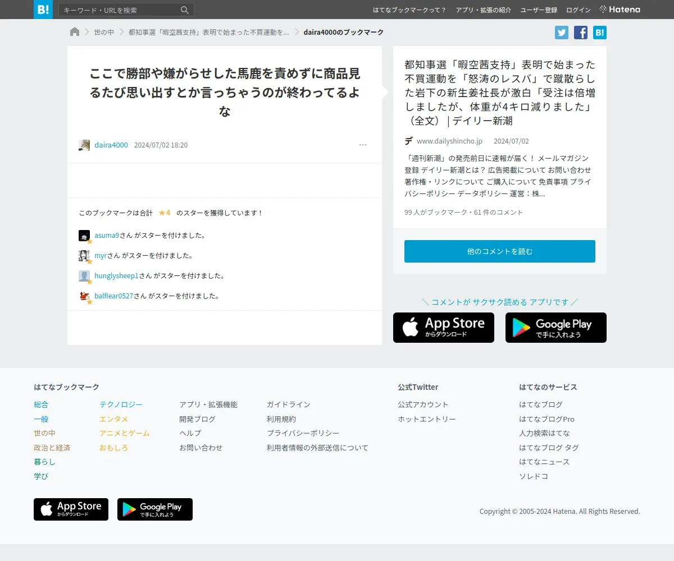674x561 pixels.
Task: Open the asuma9 user link
Action: [x=107, y=236]
